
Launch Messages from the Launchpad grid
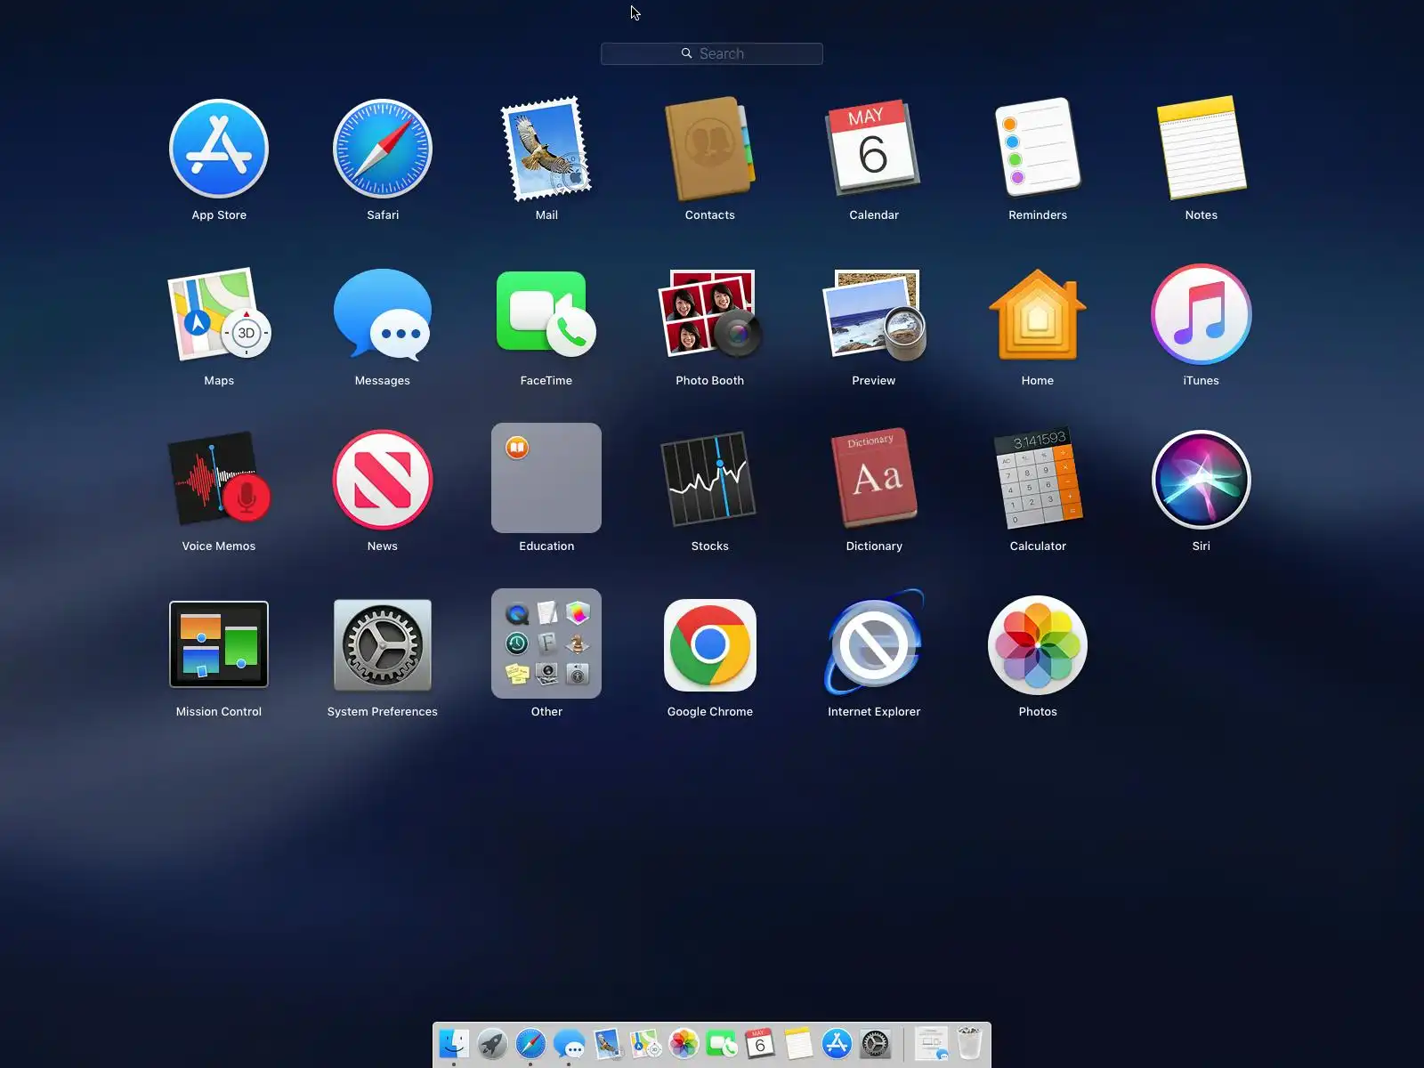coord(383,314)
